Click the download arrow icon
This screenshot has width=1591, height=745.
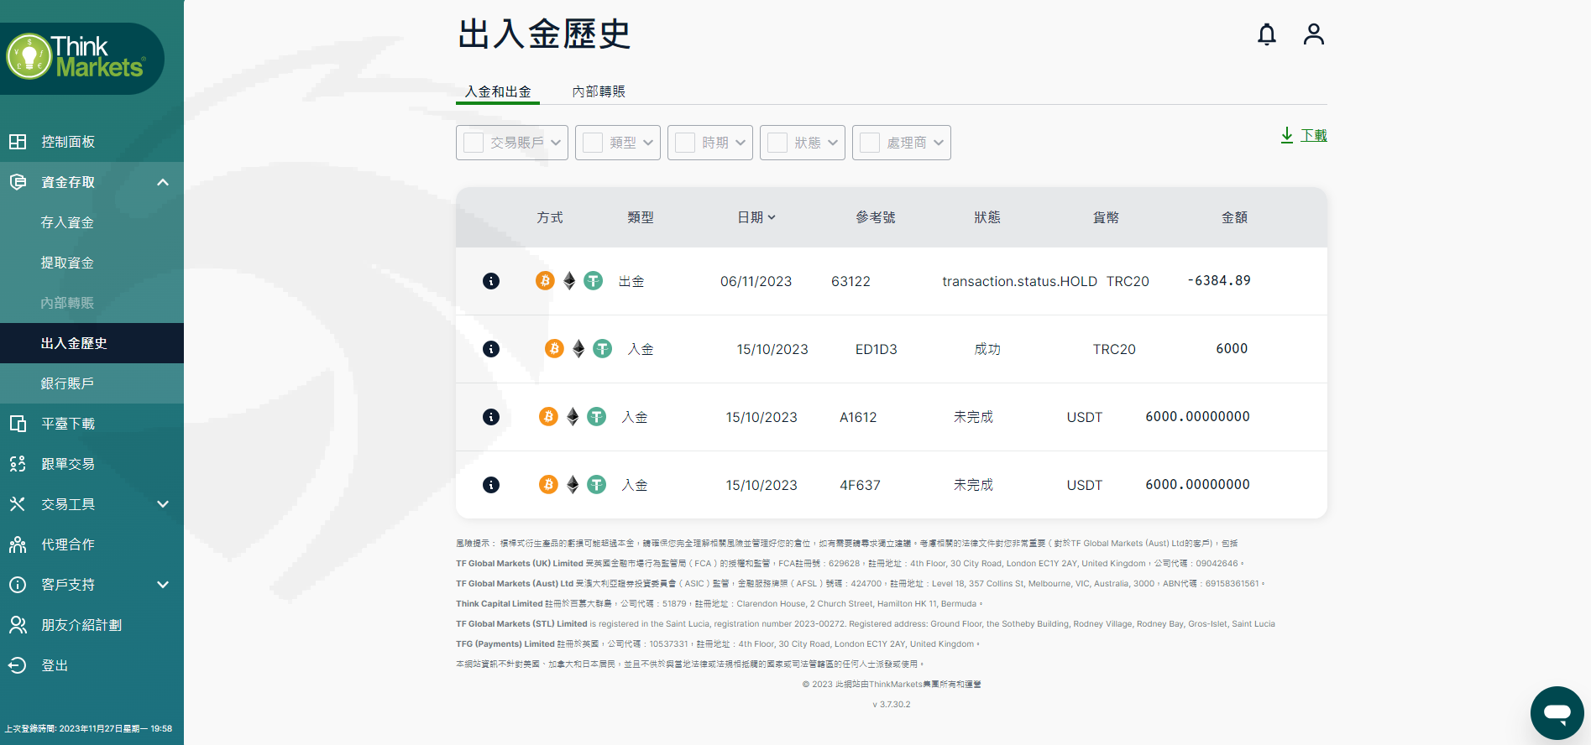point(1286,135)
